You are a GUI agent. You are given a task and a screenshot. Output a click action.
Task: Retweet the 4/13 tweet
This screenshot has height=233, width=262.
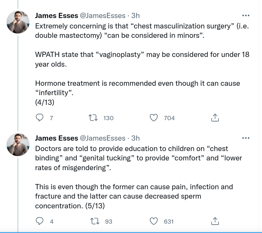tap(93, 118)
